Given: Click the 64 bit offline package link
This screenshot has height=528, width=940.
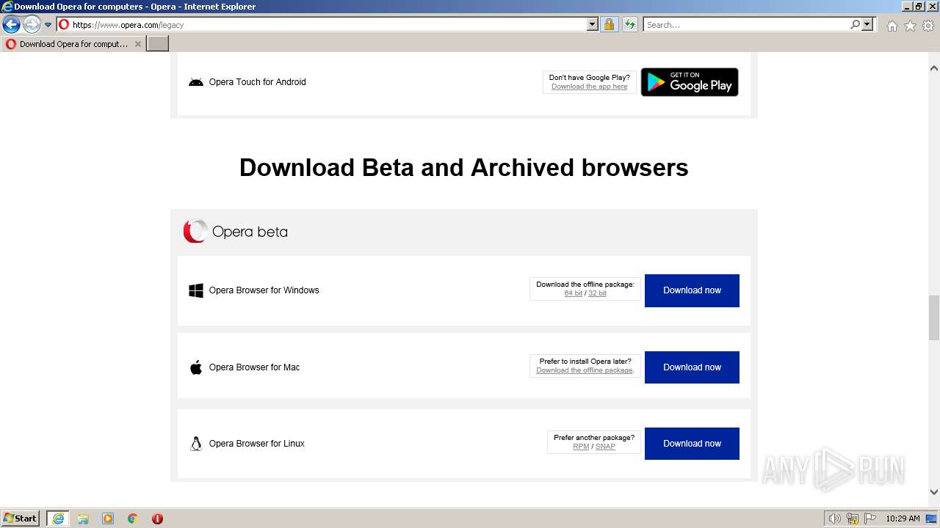Looking at the screenshot, I should point(573,293).
